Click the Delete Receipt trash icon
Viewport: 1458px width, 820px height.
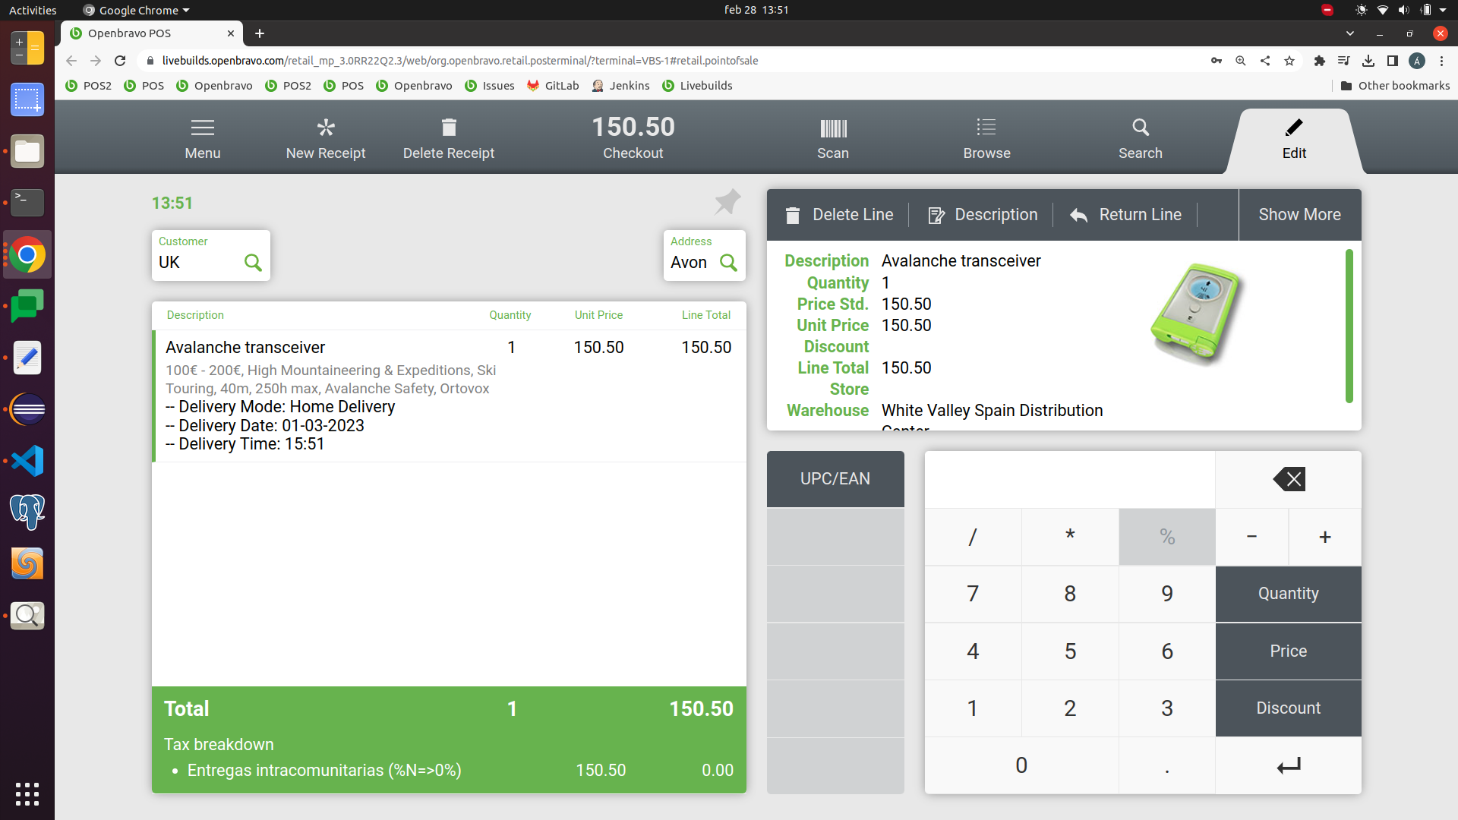449,128
